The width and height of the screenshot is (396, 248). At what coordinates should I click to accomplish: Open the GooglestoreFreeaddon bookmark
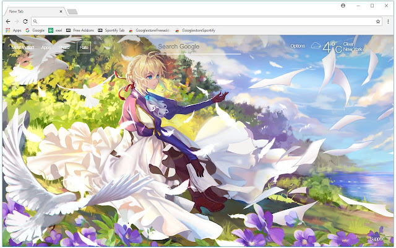click(x=150, y=30)
